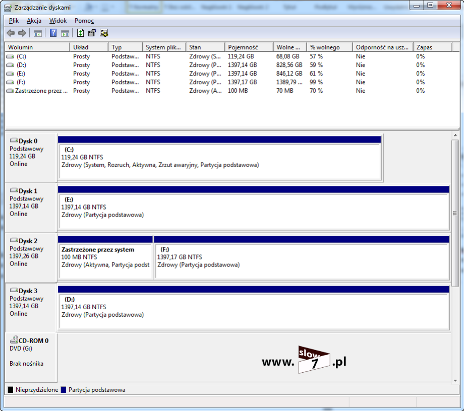Select the drive icon of volume (D:)
The width and height of the screenshot is (464, 411).
click(x=11, y=65)
